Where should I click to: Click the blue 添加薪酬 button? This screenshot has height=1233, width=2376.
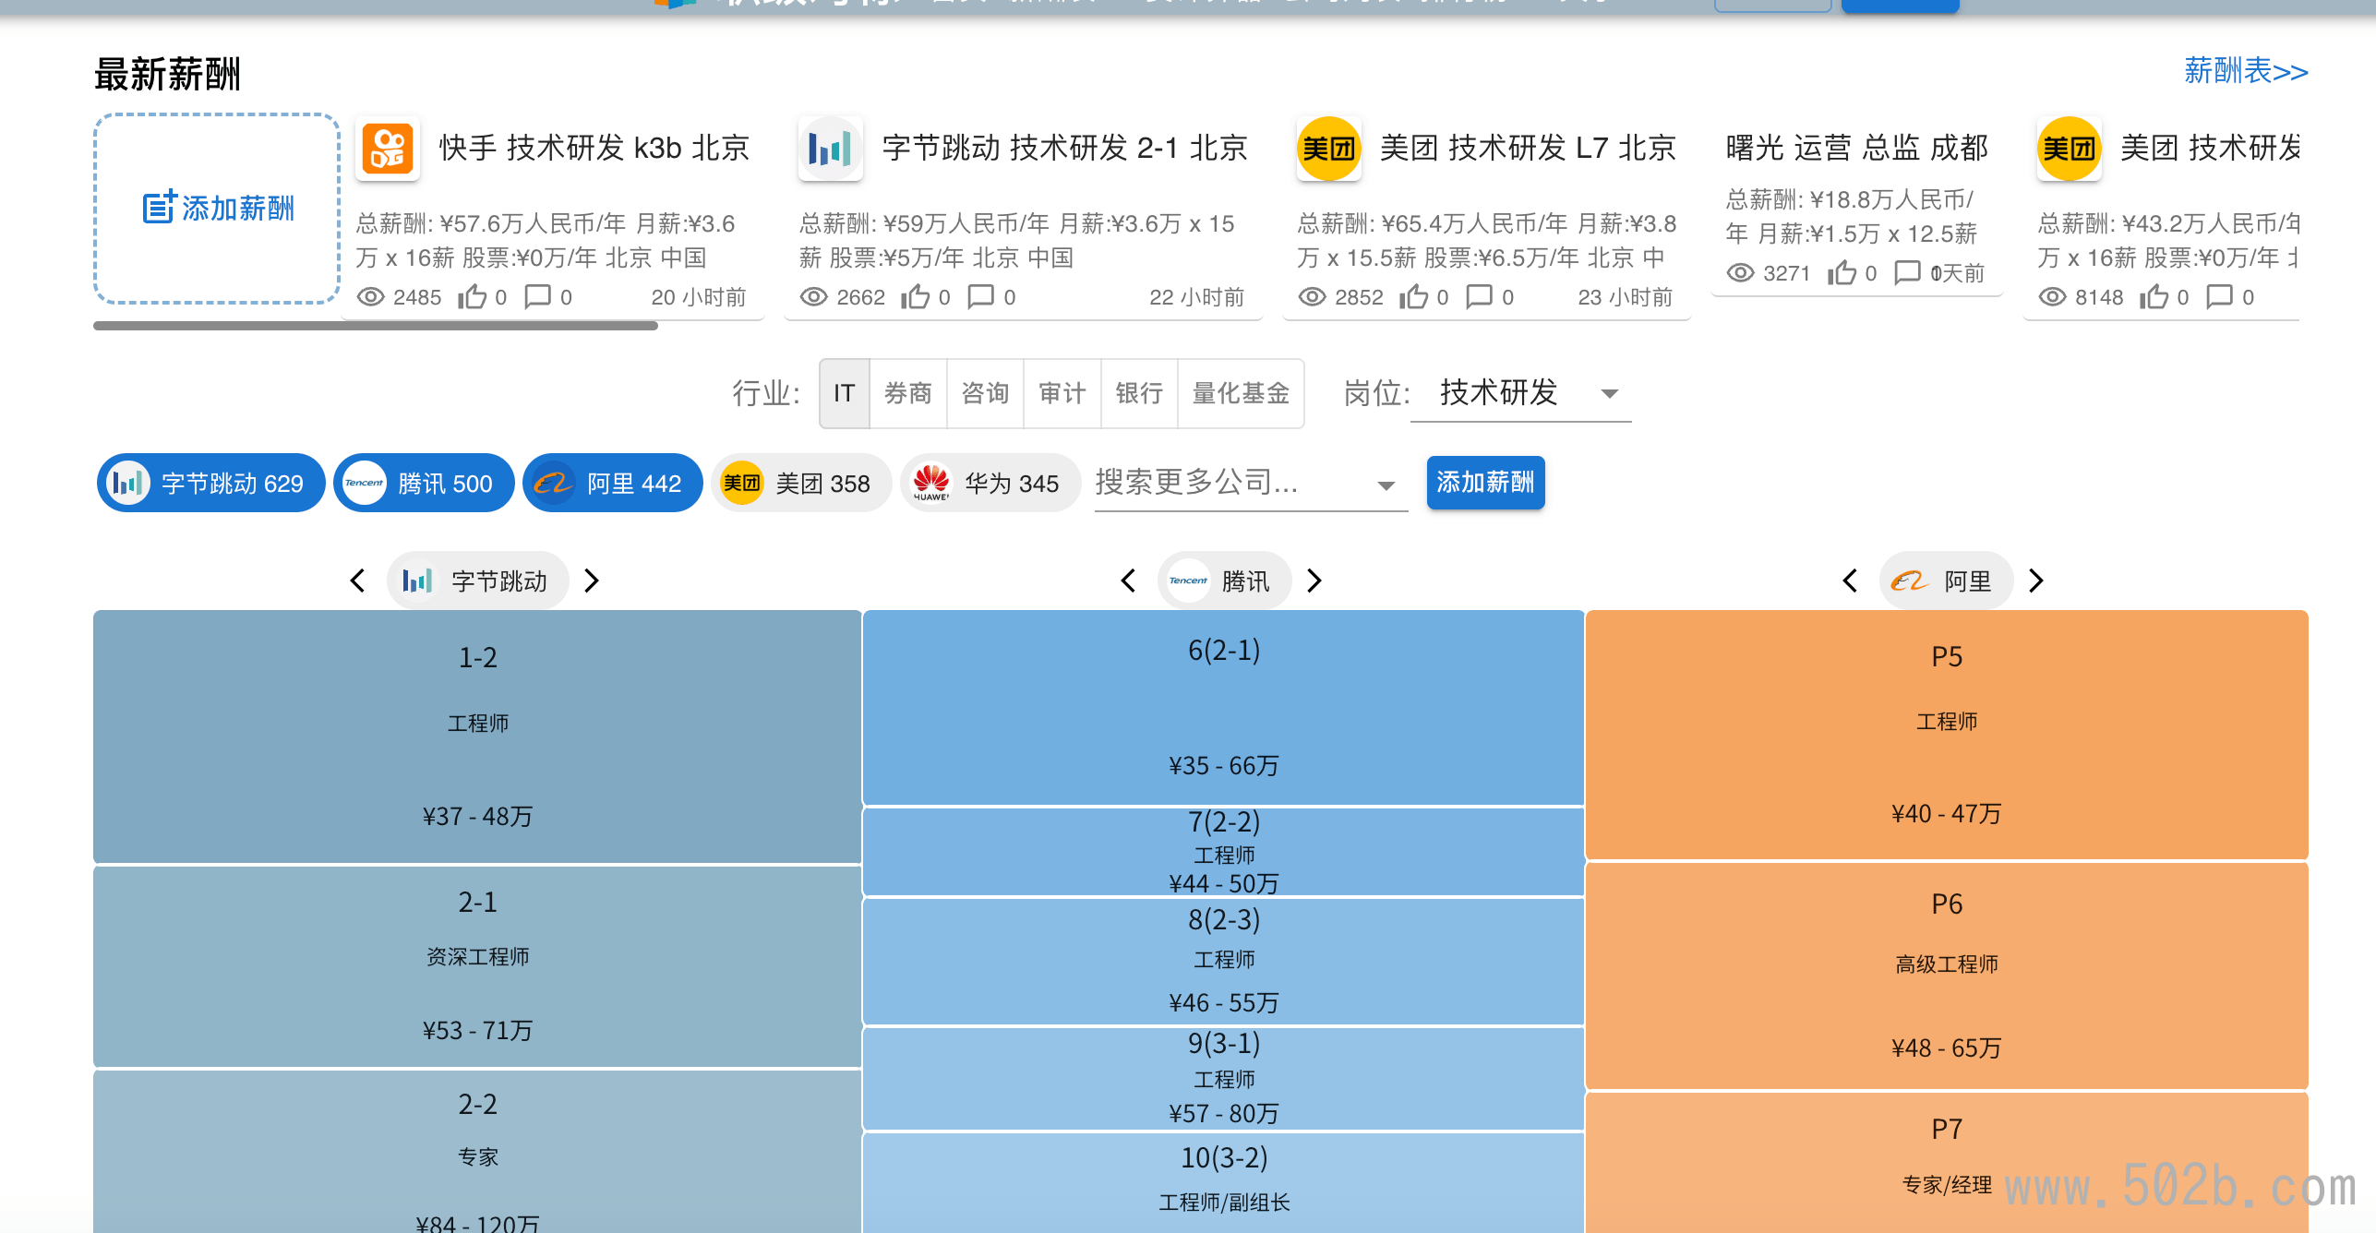(x=1485, y=483)
